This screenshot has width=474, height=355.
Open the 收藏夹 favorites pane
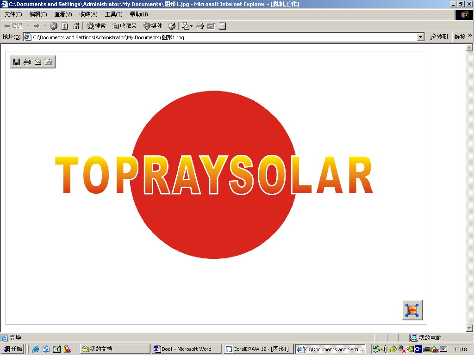tap(124, 26)
